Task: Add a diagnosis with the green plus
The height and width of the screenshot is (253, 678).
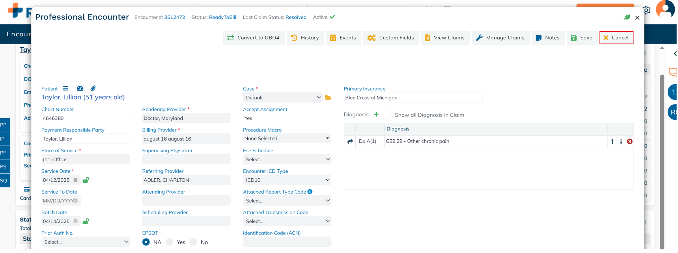Action: click(376, 115)
